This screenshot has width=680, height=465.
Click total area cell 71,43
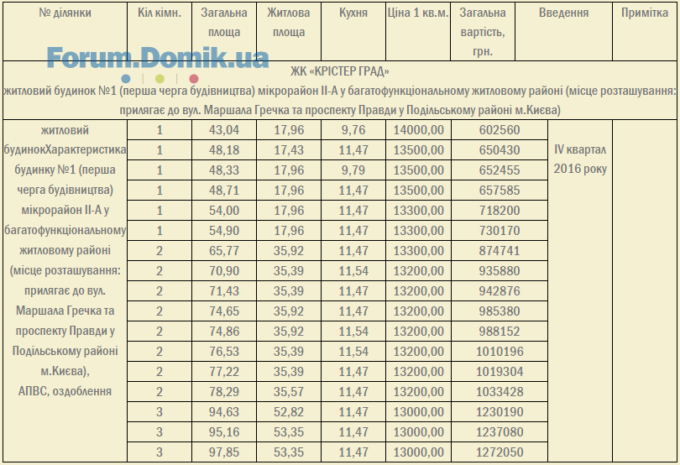tap(224, 291)
